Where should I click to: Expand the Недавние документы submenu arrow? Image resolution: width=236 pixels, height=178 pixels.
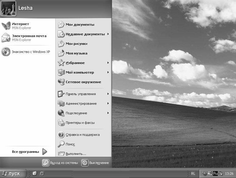(x=108, y=34)
